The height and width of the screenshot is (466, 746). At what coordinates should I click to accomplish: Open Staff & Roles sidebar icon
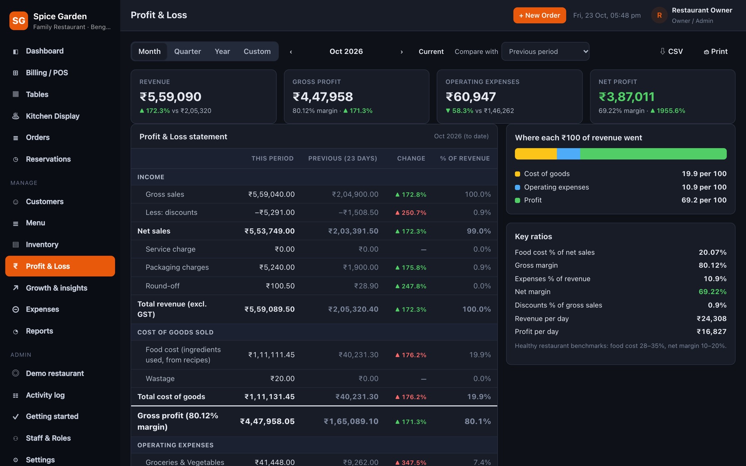point(15,438)
